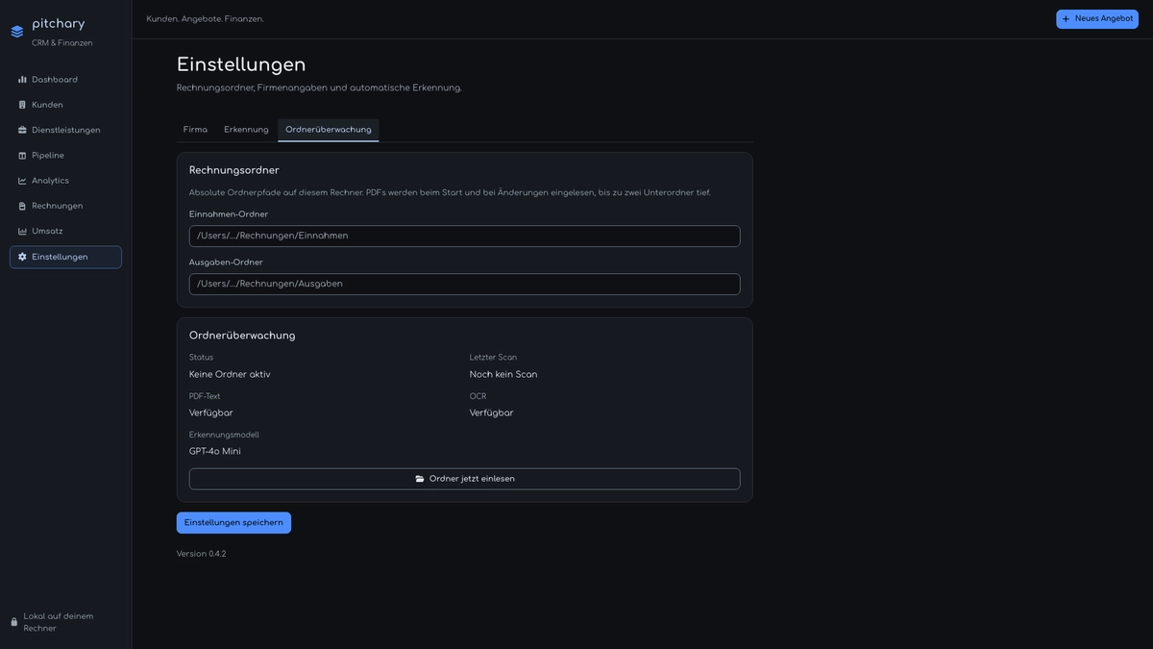The width and height of the screenshot is (1153, 649).
Task: Click the Umsatz area-chart icon
Action: tap(22, 231)
